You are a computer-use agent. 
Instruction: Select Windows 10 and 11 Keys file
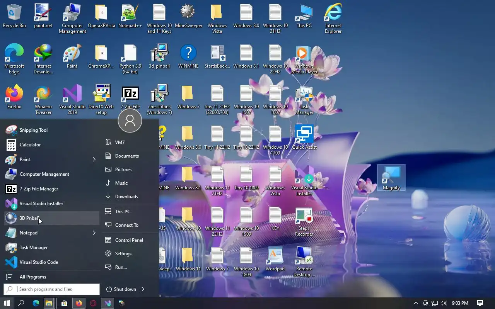point(159,19)
